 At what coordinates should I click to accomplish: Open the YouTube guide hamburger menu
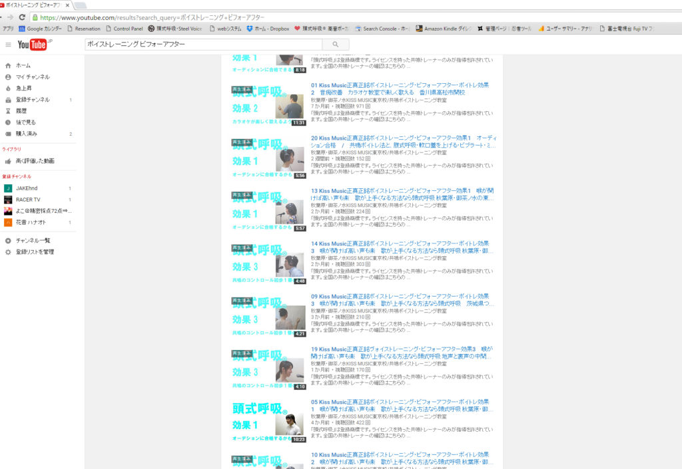pyautogui.click(x=8, y=45)
